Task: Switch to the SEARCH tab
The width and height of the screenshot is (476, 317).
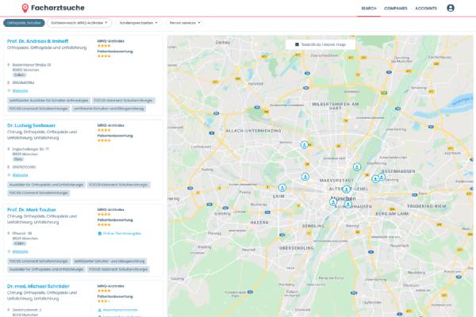Action: pyautogui.click(x=369, y=9)
